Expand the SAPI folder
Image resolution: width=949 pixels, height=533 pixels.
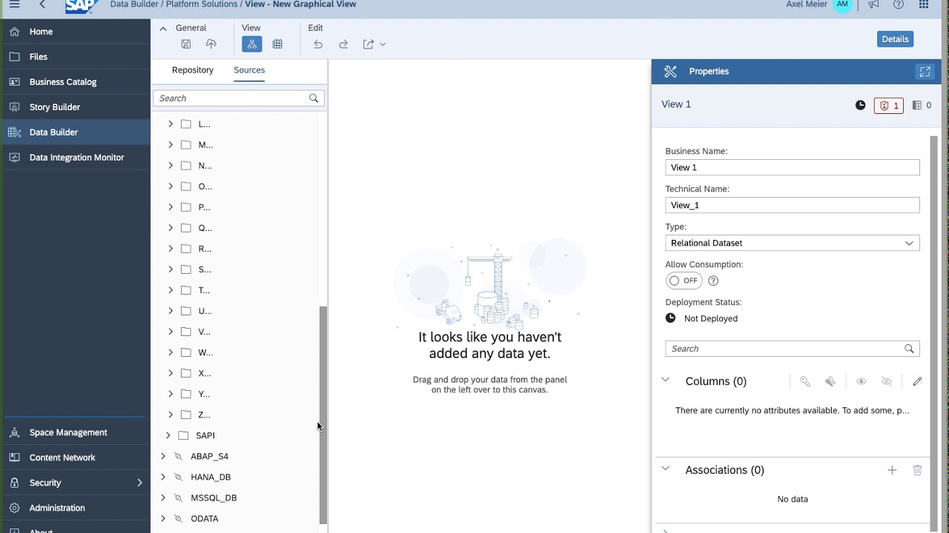tap(168, 435)
